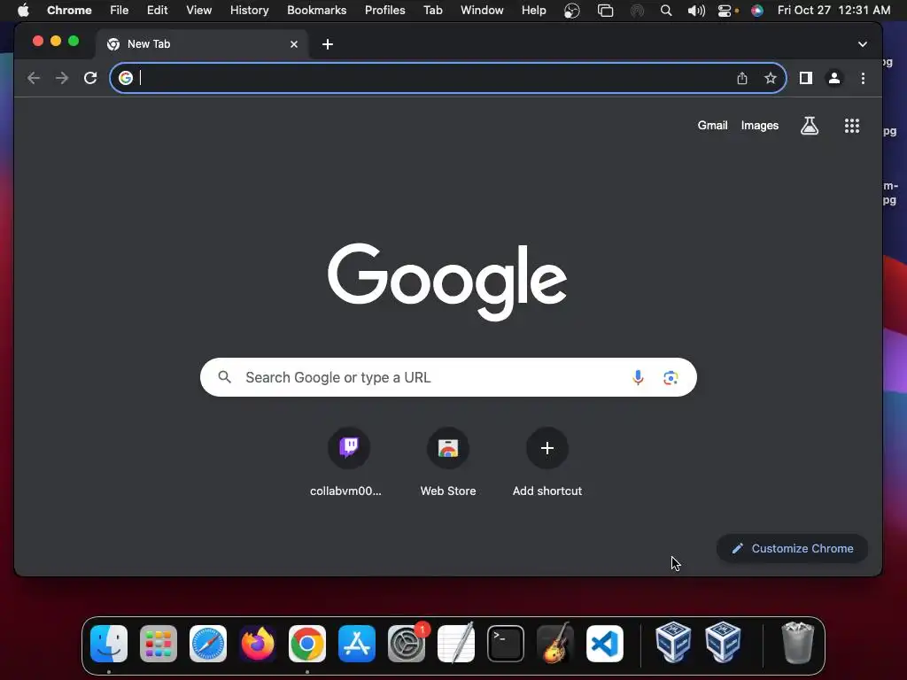
Task: Open the volume control in menu bar
Action: (696, 11)
